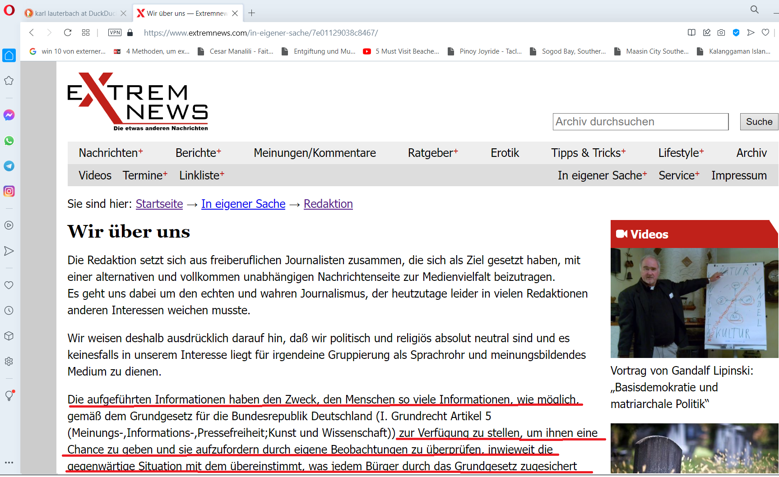The width and height of the screenshot is (779, 477).
Task: Open Messenger in the Opera sidebar
Action: pyautogui.click(x=9, y=115)
